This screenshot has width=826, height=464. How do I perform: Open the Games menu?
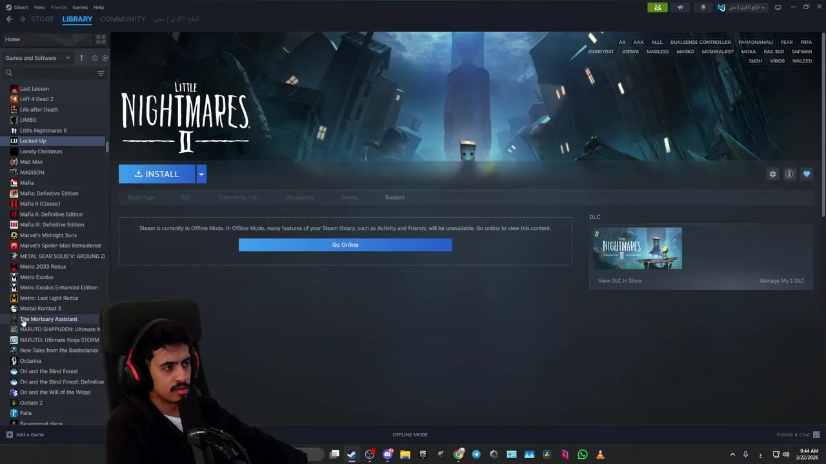80,7
